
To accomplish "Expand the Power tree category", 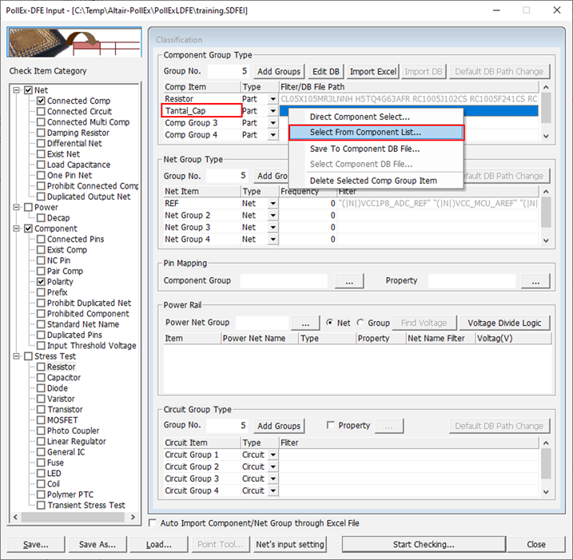I will click(18, 208).
